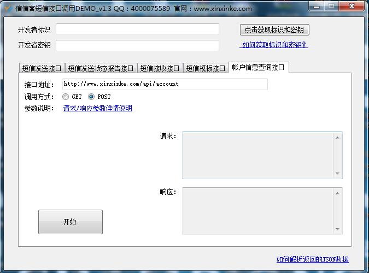Select the 帐户信息查询接口 tab
This screenshot has width=369, height=273.
pos(259,68)
